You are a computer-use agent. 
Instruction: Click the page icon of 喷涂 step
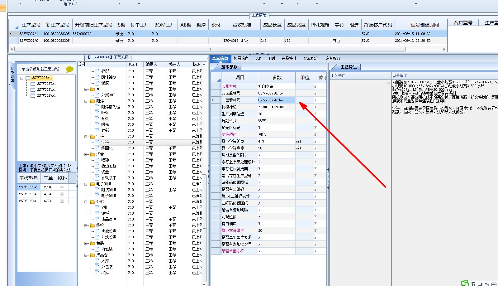(97, 113)
